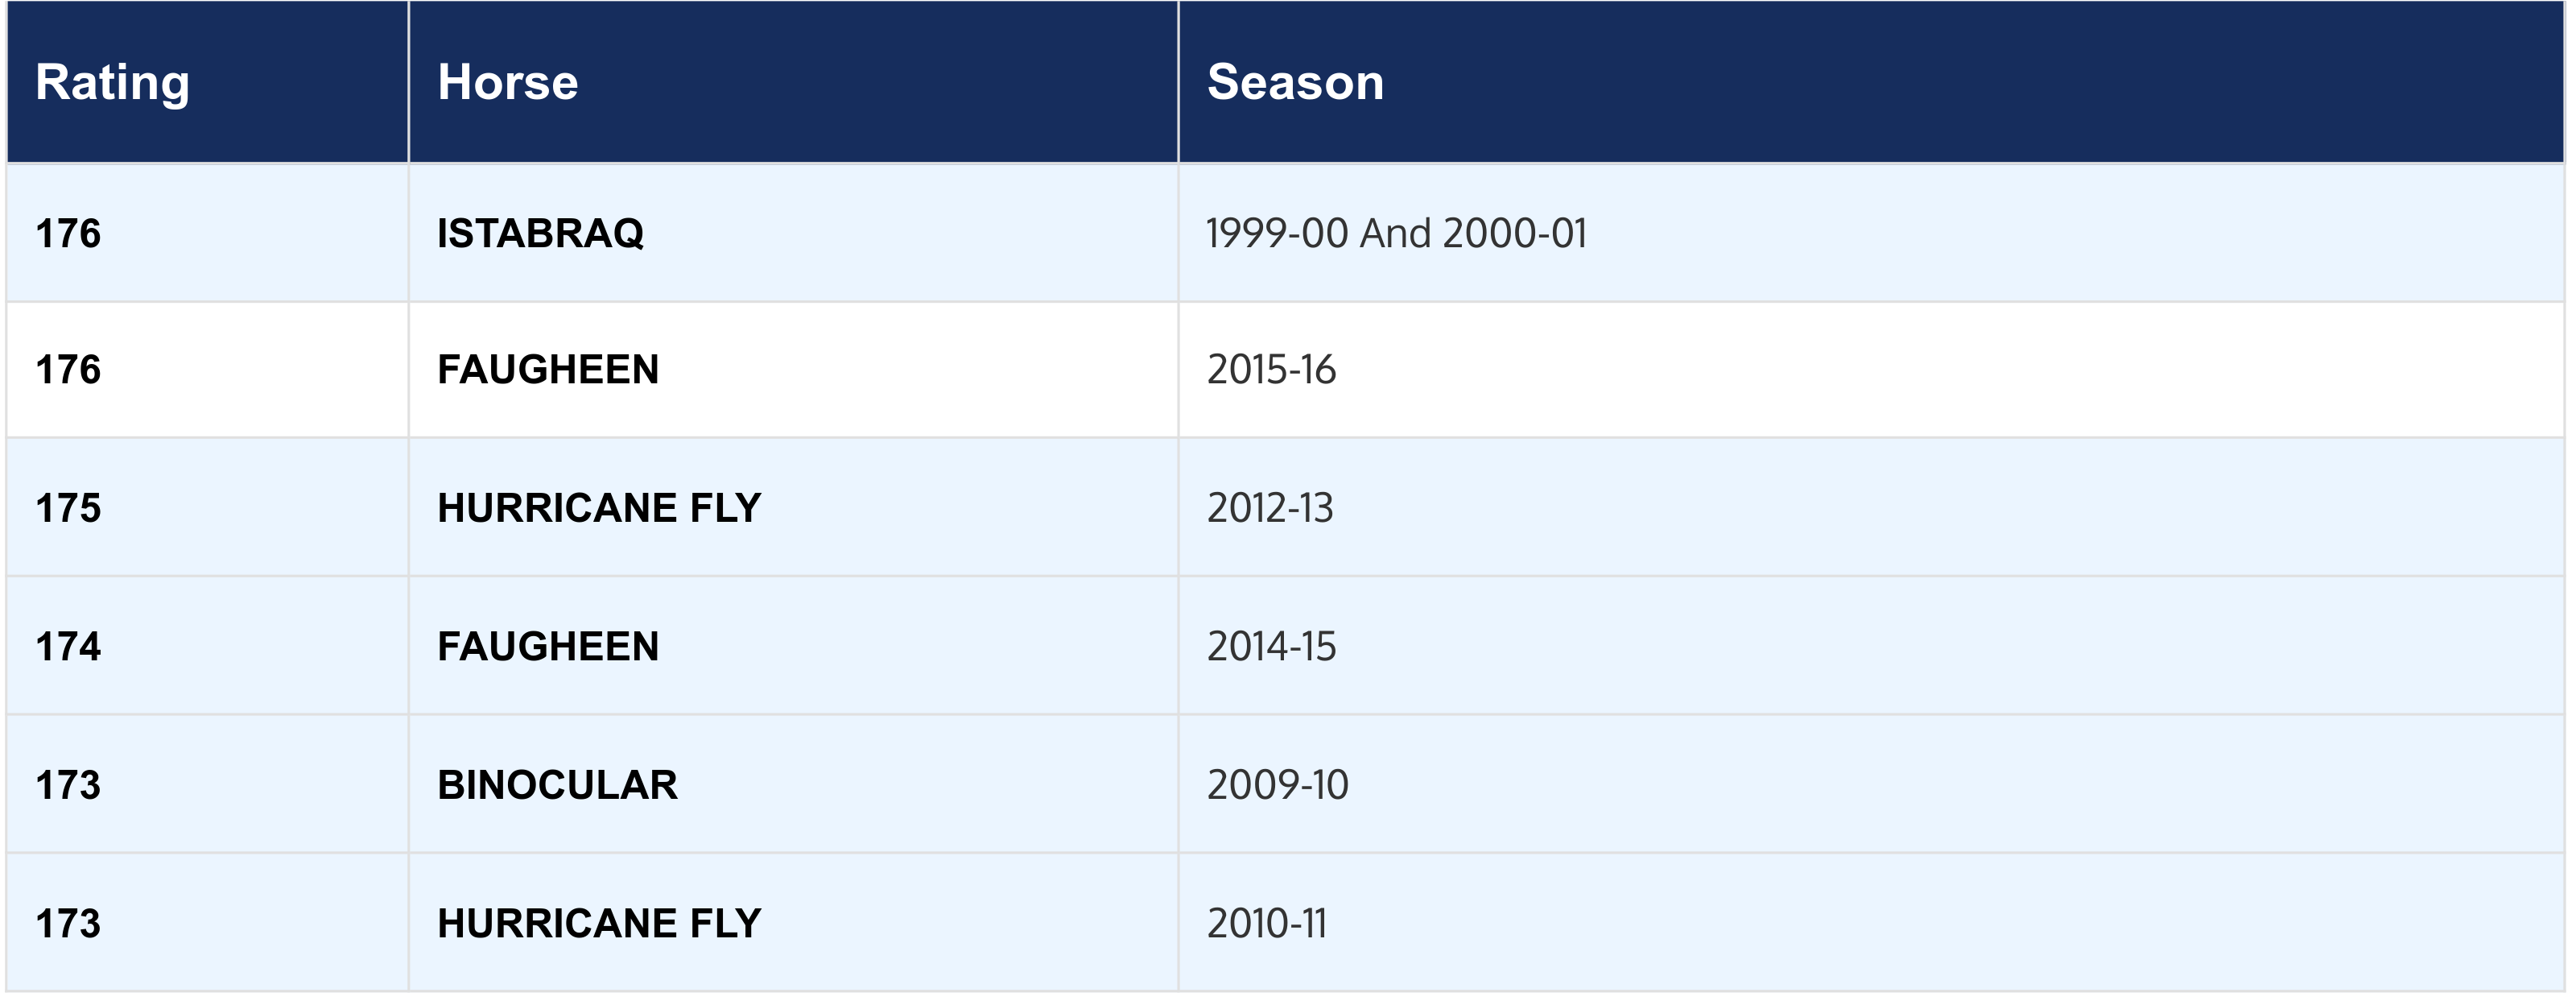Click the Horse column header
The height and width of the screenshot is (1005, 2576).
[x=793, y=82]
